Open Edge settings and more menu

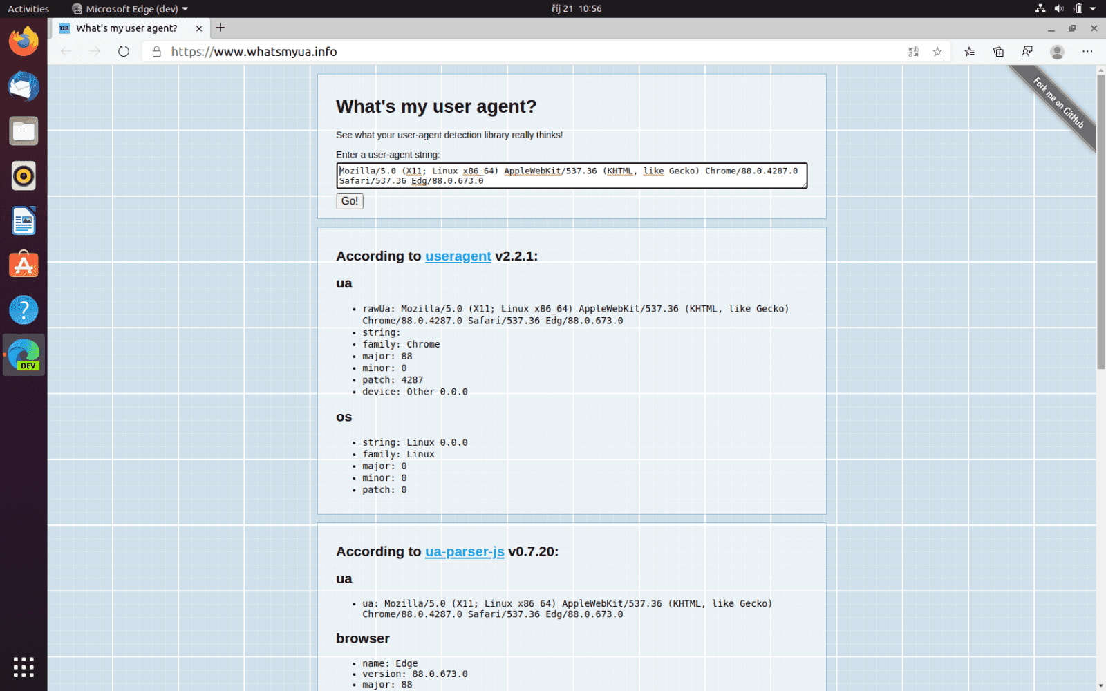click(1087, 52)
